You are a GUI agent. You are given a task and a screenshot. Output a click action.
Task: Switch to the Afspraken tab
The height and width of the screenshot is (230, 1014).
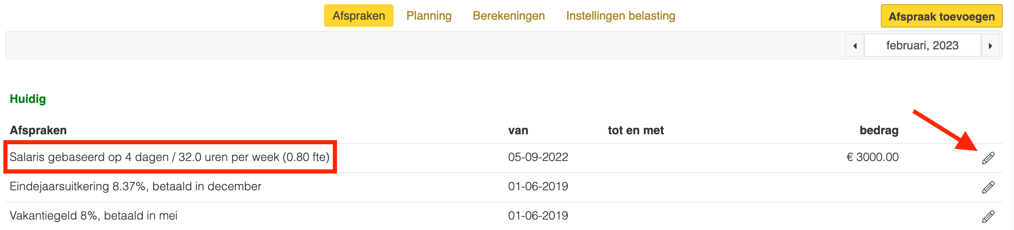pyautogui.click(x=359, y=16)
